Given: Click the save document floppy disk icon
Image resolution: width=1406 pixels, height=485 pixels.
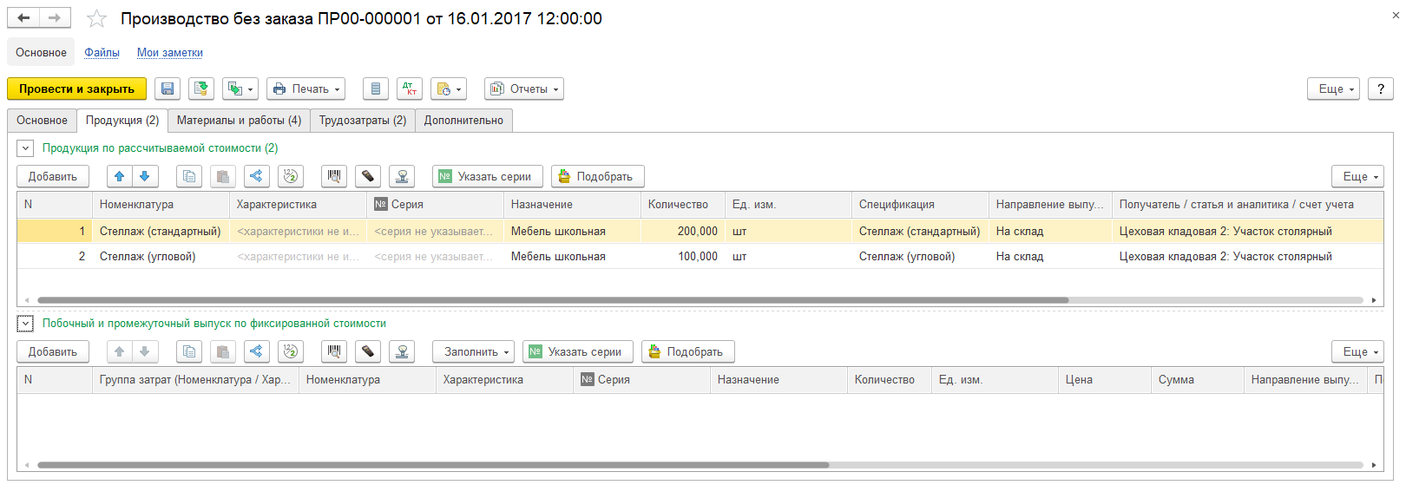Looking at the screenshot, I should click(x=168, y=88).
